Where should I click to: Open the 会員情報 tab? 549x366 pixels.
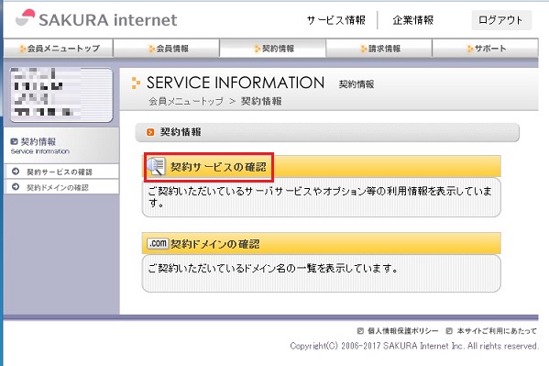click(167, 49)
